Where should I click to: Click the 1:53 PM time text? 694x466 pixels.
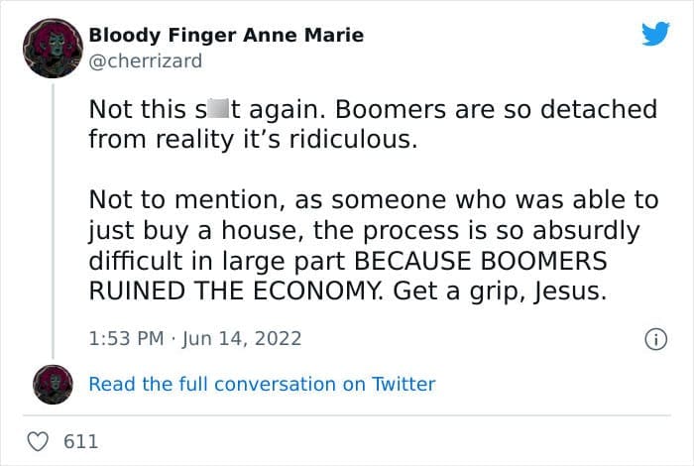click(x=127, y=339)
